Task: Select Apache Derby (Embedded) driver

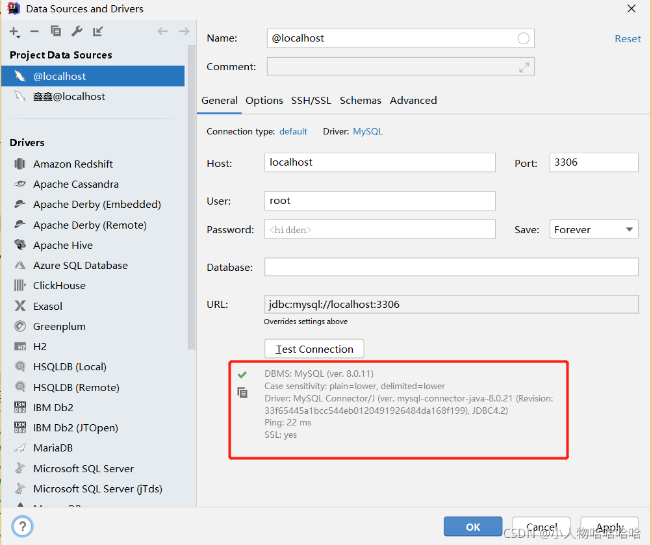Action: coord(97,205)
